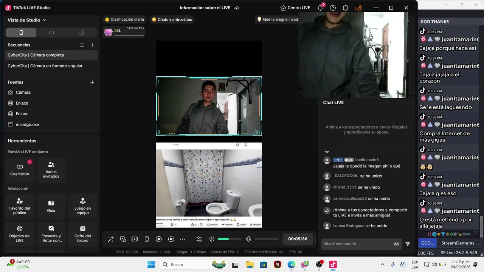The image size is (484, 272).
Task: Select the GOD... tab in background window
Action: (427, 243)
